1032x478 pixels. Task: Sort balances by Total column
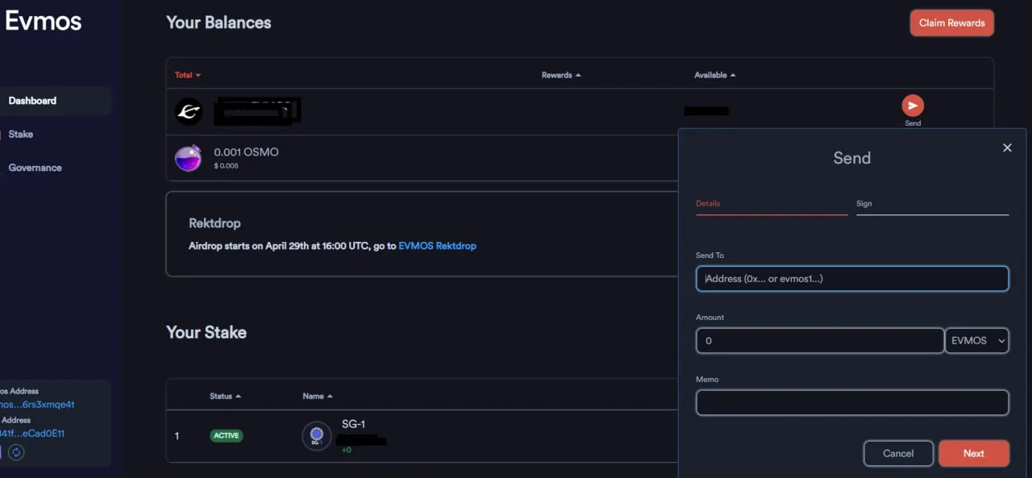(188, 75)
